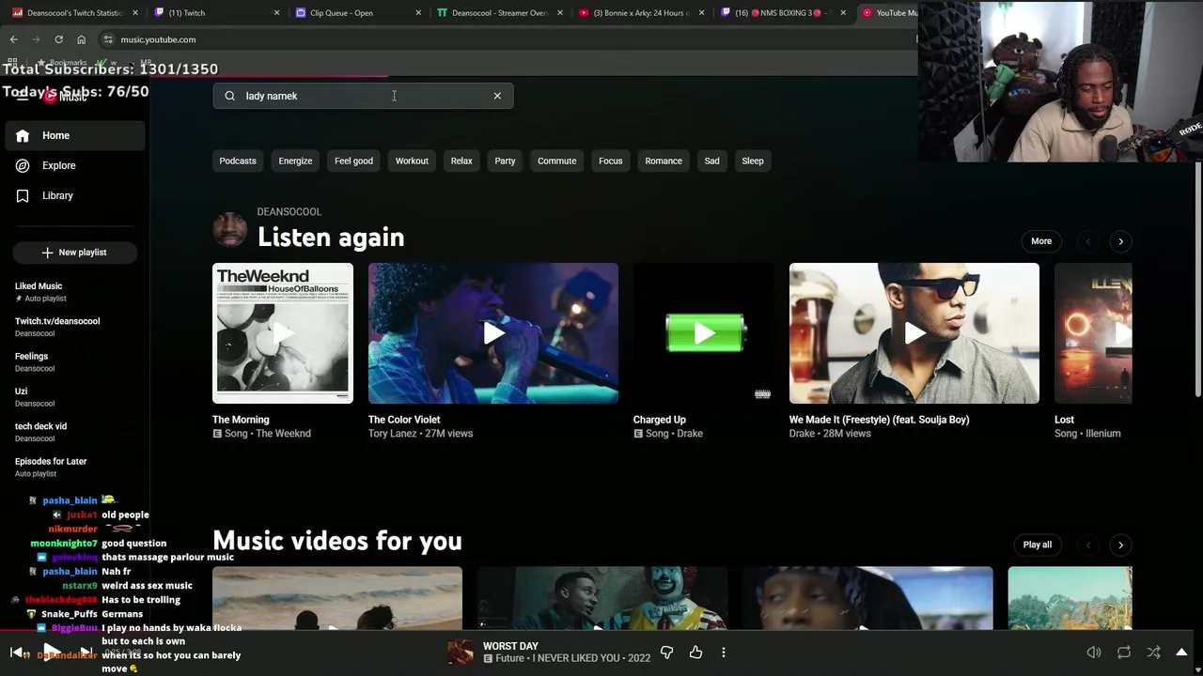Select the Sad chip

pos(711,161)
